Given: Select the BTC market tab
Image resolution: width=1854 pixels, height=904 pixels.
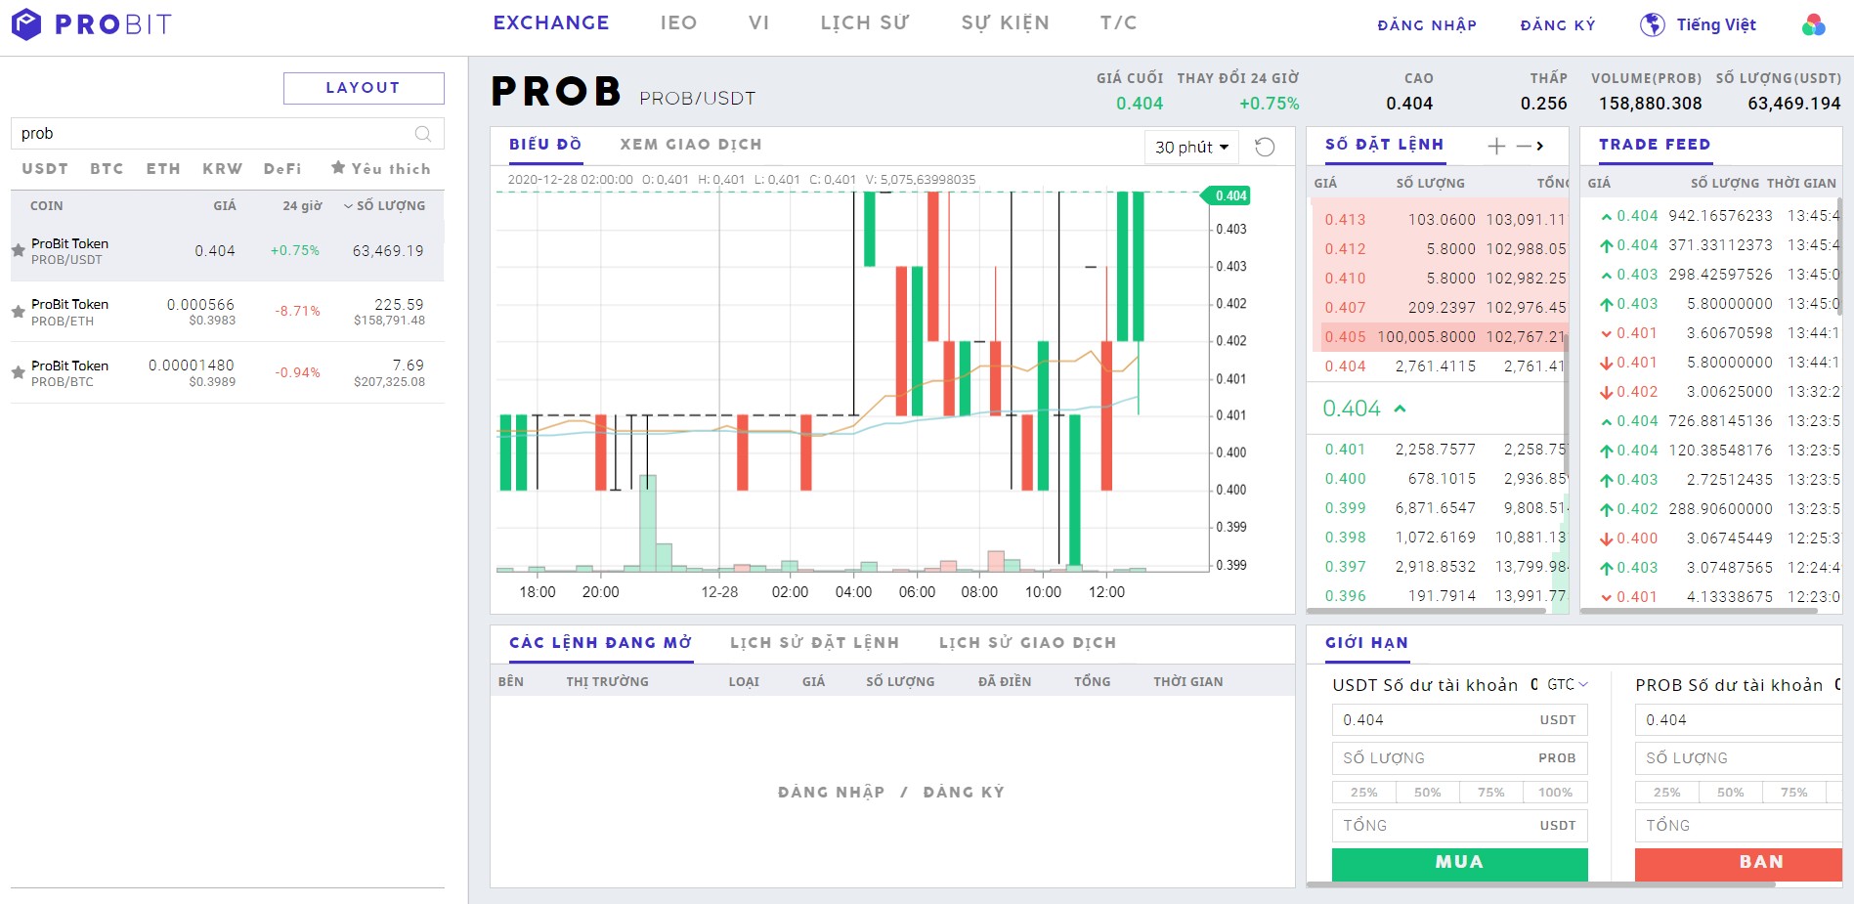Looking at the screenshot, I should (x=107, y=168).
